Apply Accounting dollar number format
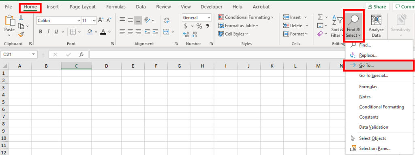This screenshot has height=155, width=415. coord(186,26)
